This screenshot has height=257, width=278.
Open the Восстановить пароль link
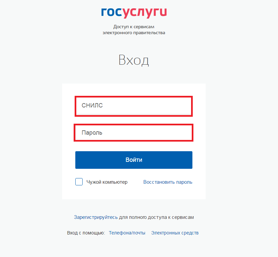[x=168, y=182]
